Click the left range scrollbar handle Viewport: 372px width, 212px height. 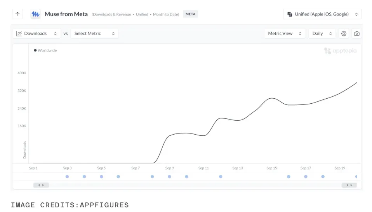pos(41,185)
